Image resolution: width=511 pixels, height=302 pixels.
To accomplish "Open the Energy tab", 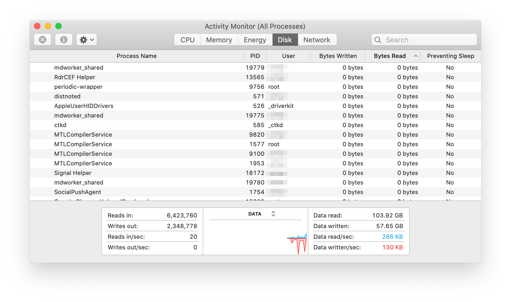I will point(255,40).
